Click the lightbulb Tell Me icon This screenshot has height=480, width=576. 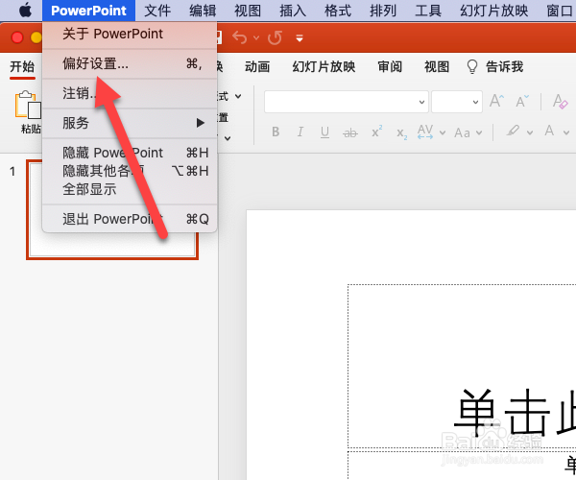[472, 67]
